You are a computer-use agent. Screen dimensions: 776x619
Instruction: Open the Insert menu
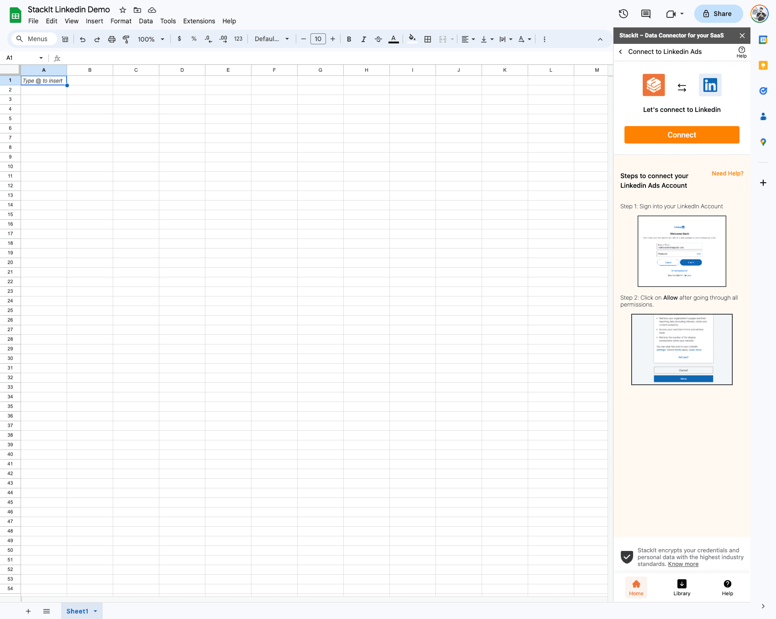(94, 21)
